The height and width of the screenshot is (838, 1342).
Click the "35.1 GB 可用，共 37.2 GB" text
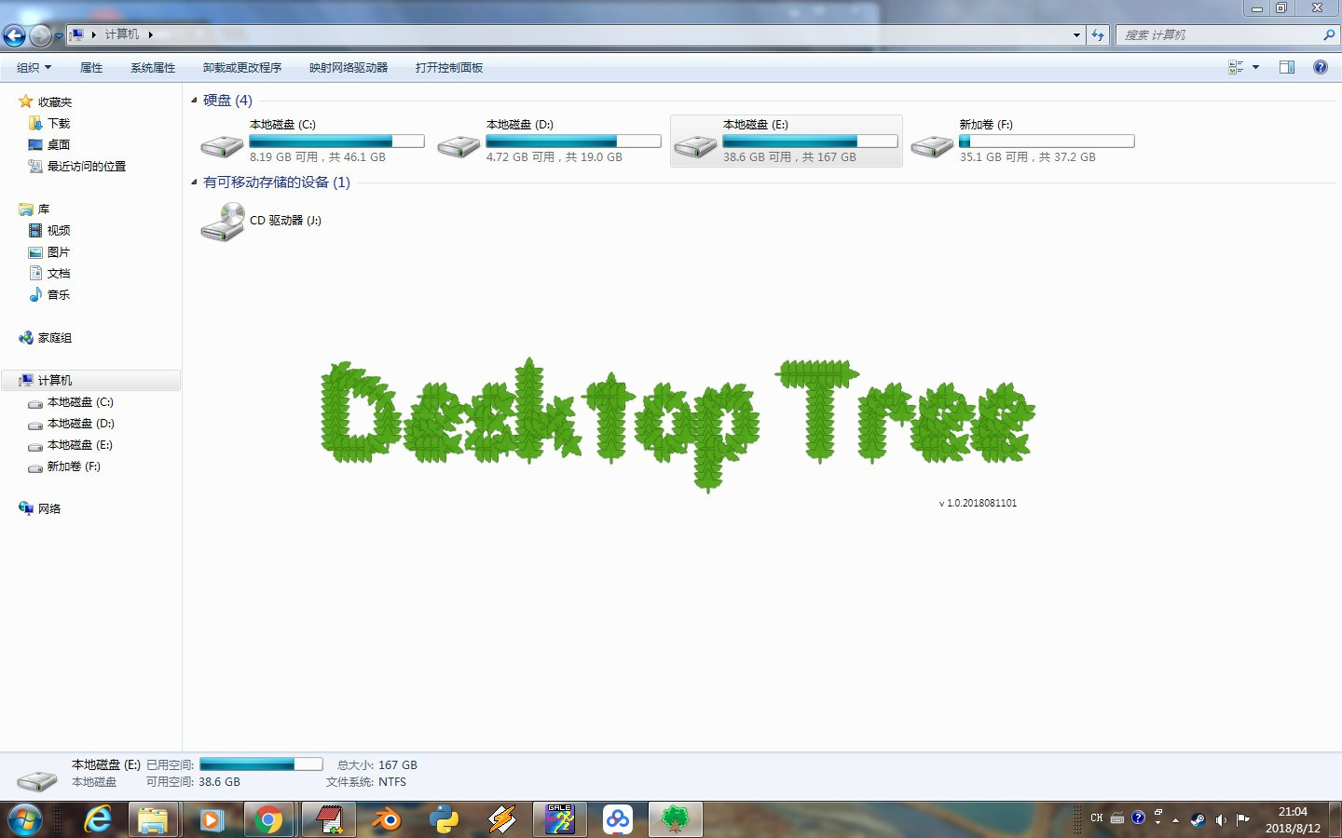[1027, 157]
